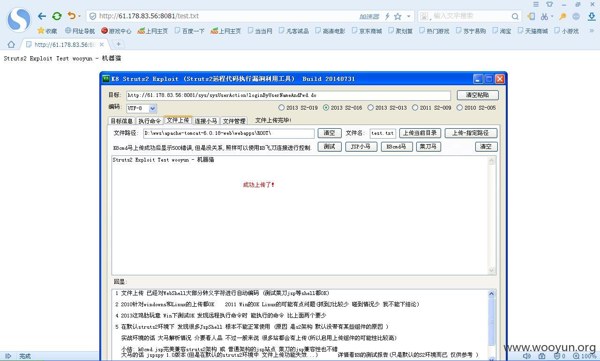600x361 pixels.
Task: Open the password key icon
Action: click(x=562, y=16)
